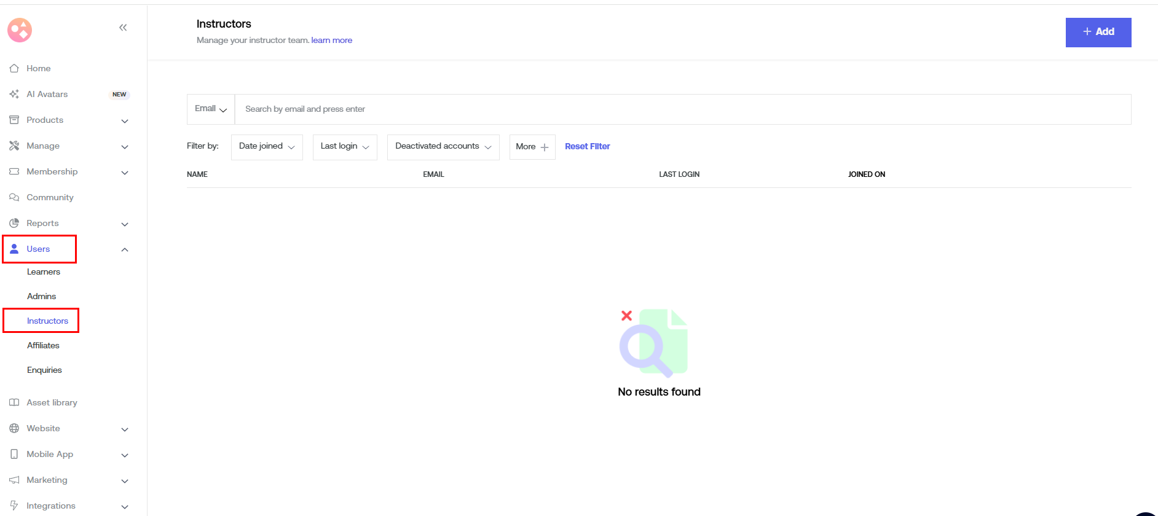Collapse the Users section chevron
This screenshot has height=516, width=1158.
pyautogui.click(x=125, y=249)
